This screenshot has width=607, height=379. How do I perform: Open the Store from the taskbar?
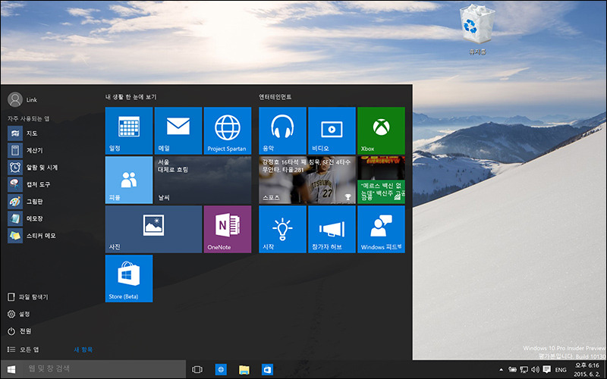click(x=267, y=370)
